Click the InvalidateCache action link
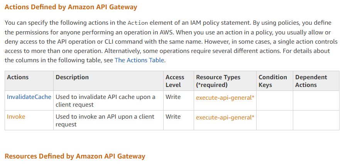Image resolution: width=343 pixels, height=167 pixels. click(x=29, y=97)
